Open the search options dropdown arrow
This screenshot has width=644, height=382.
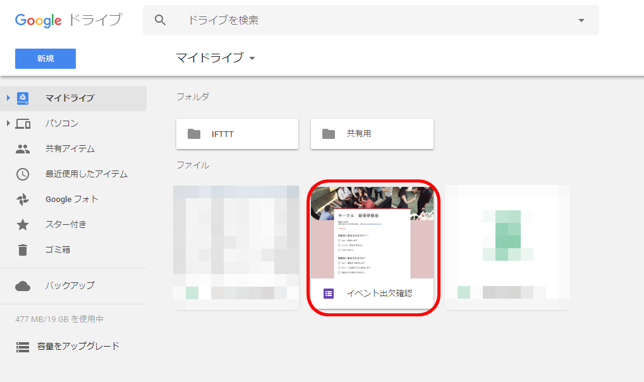coord(580,20)
